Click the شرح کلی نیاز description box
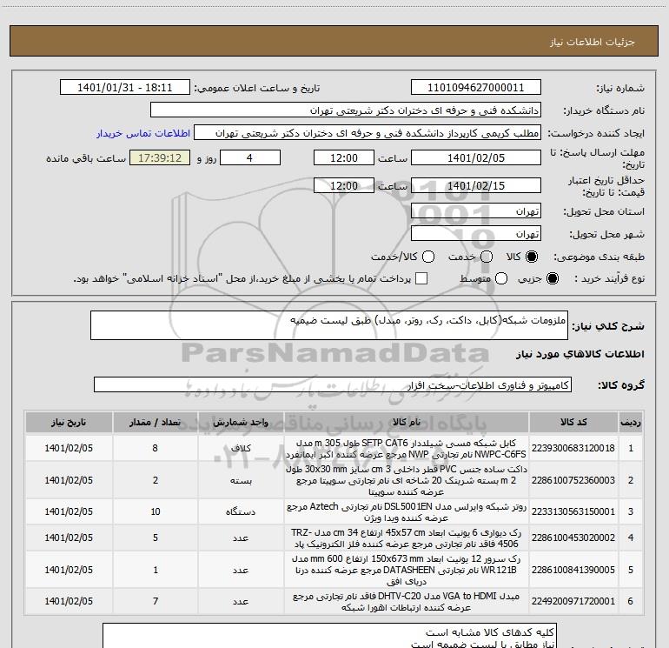The height and width of the screenshot is (648, 669). tap(329, 325)
